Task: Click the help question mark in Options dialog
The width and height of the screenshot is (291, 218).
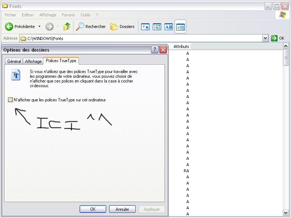Action: (155, 49)
